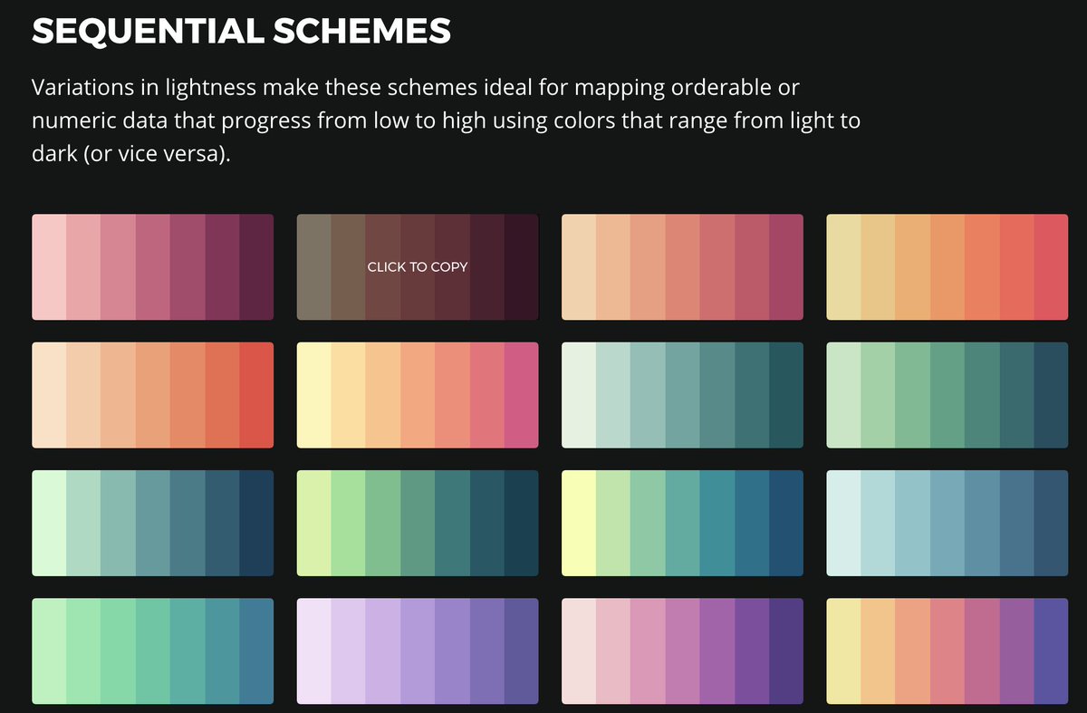Pick the off-white mint to dark teal palette
The image size is (1087, 713).
682,395
